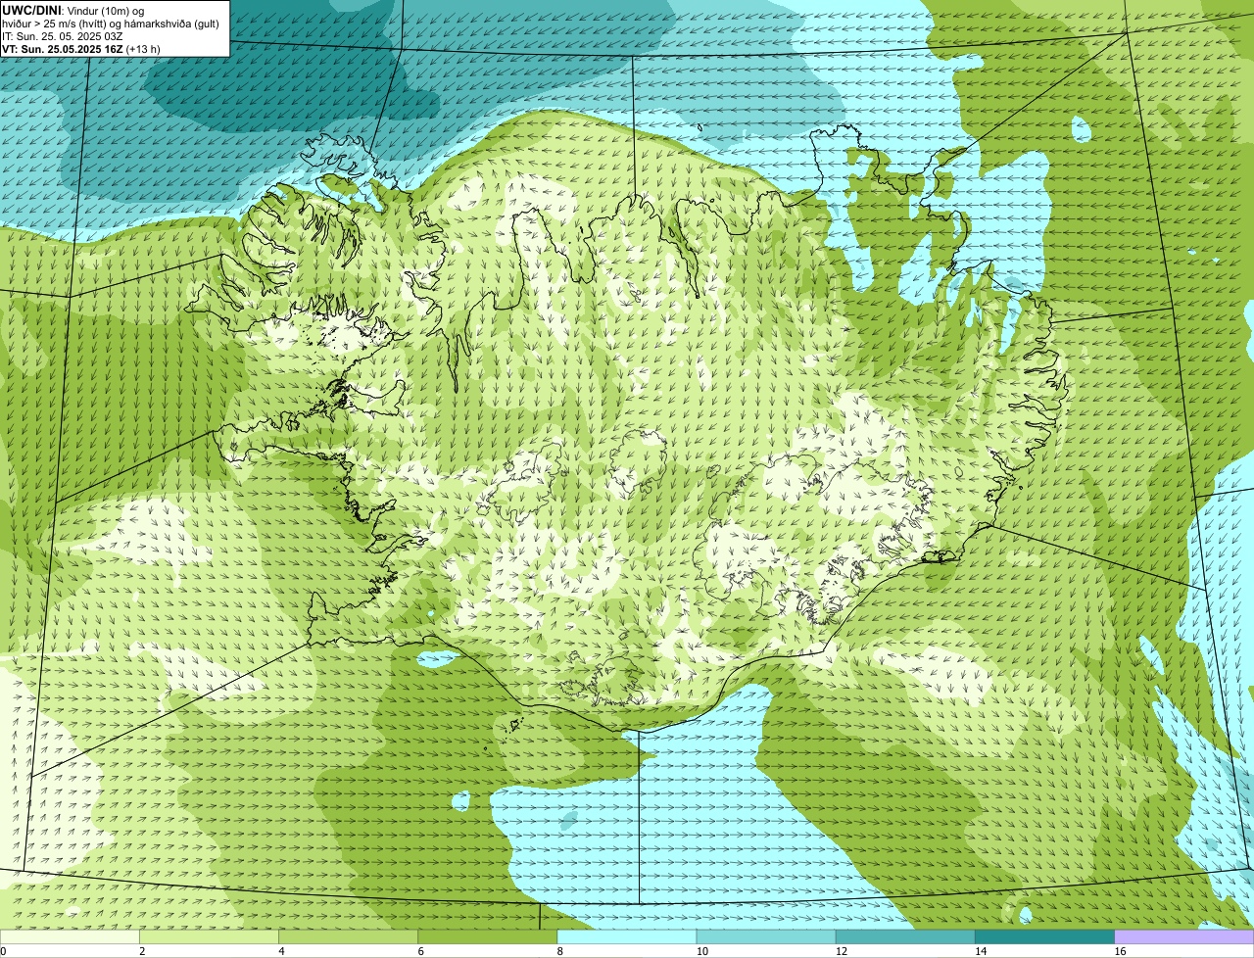Select the teal 12–14 m/s color band

coord(905,937)
